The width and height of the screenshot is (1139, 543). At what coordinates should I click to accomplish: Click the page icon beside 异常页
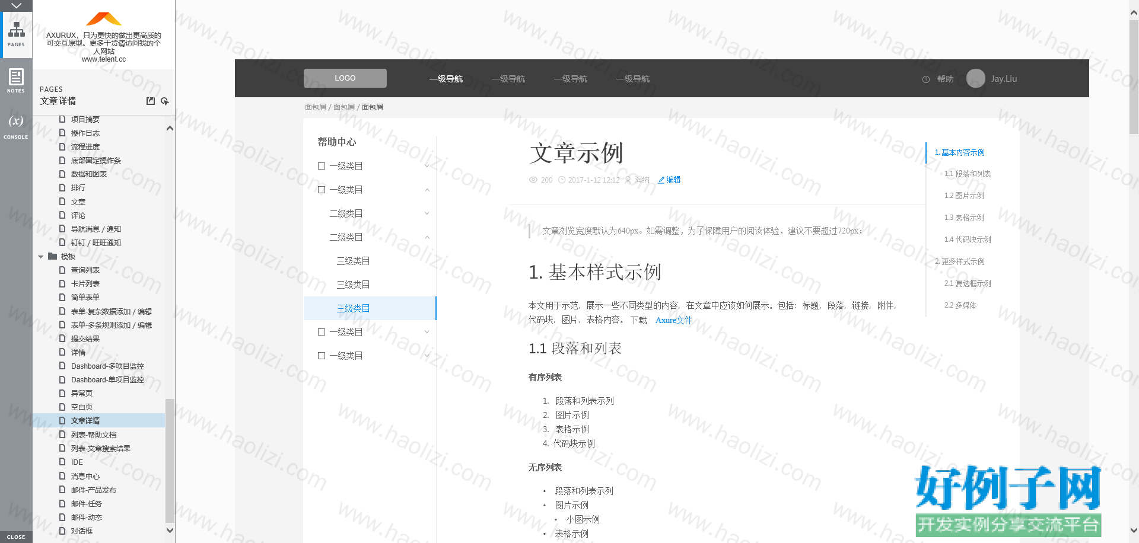pyautogui.click(x=62, y=393)
